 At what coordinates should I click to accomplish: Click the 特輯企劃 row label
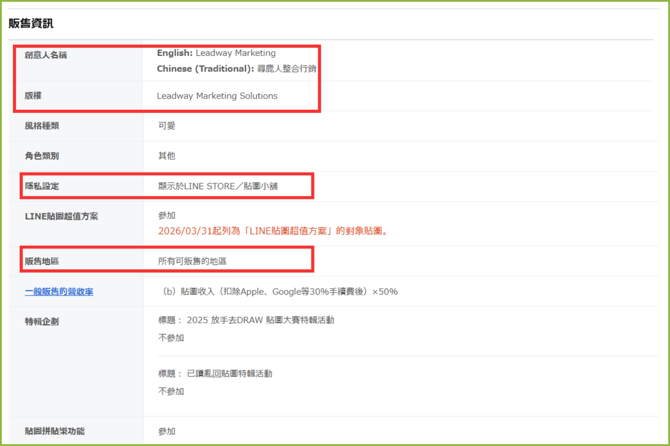click(42, 322)
